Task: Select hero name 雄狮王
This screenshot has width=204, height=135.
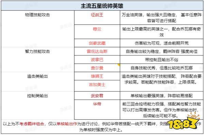Action: pos(97,76)
